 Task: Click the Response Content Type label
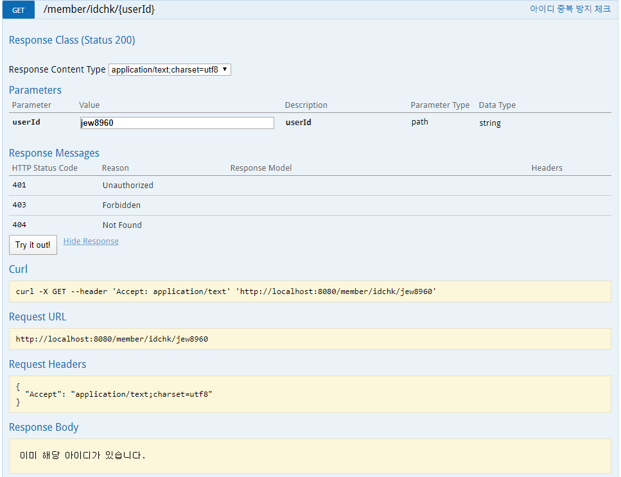pos(57,70)
